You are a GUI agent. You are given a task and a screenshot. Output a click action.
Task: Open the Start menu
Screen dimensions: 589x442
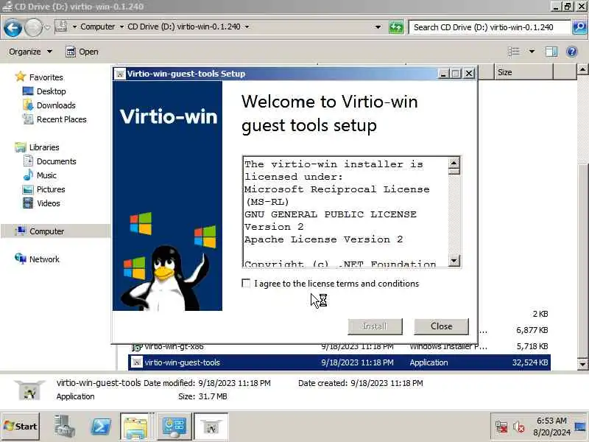(21, 427)
